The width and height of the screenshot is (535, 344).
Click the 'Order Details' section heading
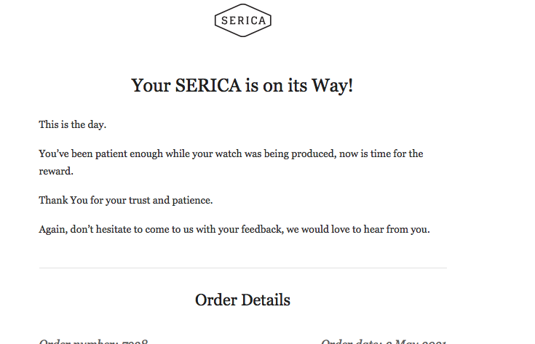[x=242, y=300]
